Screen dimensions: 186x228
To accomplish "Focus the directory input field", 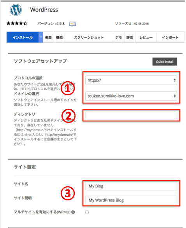I will coord(131,116).
